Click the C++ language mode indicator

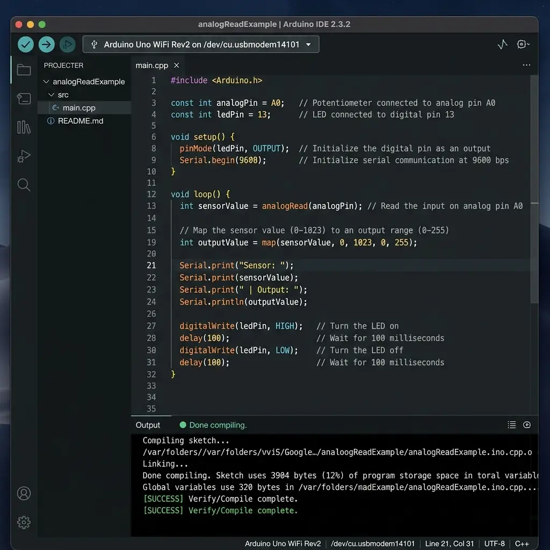pos(522,544)
